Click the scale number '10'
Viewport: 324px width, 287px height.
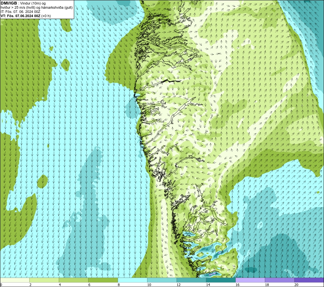(149, 285)
